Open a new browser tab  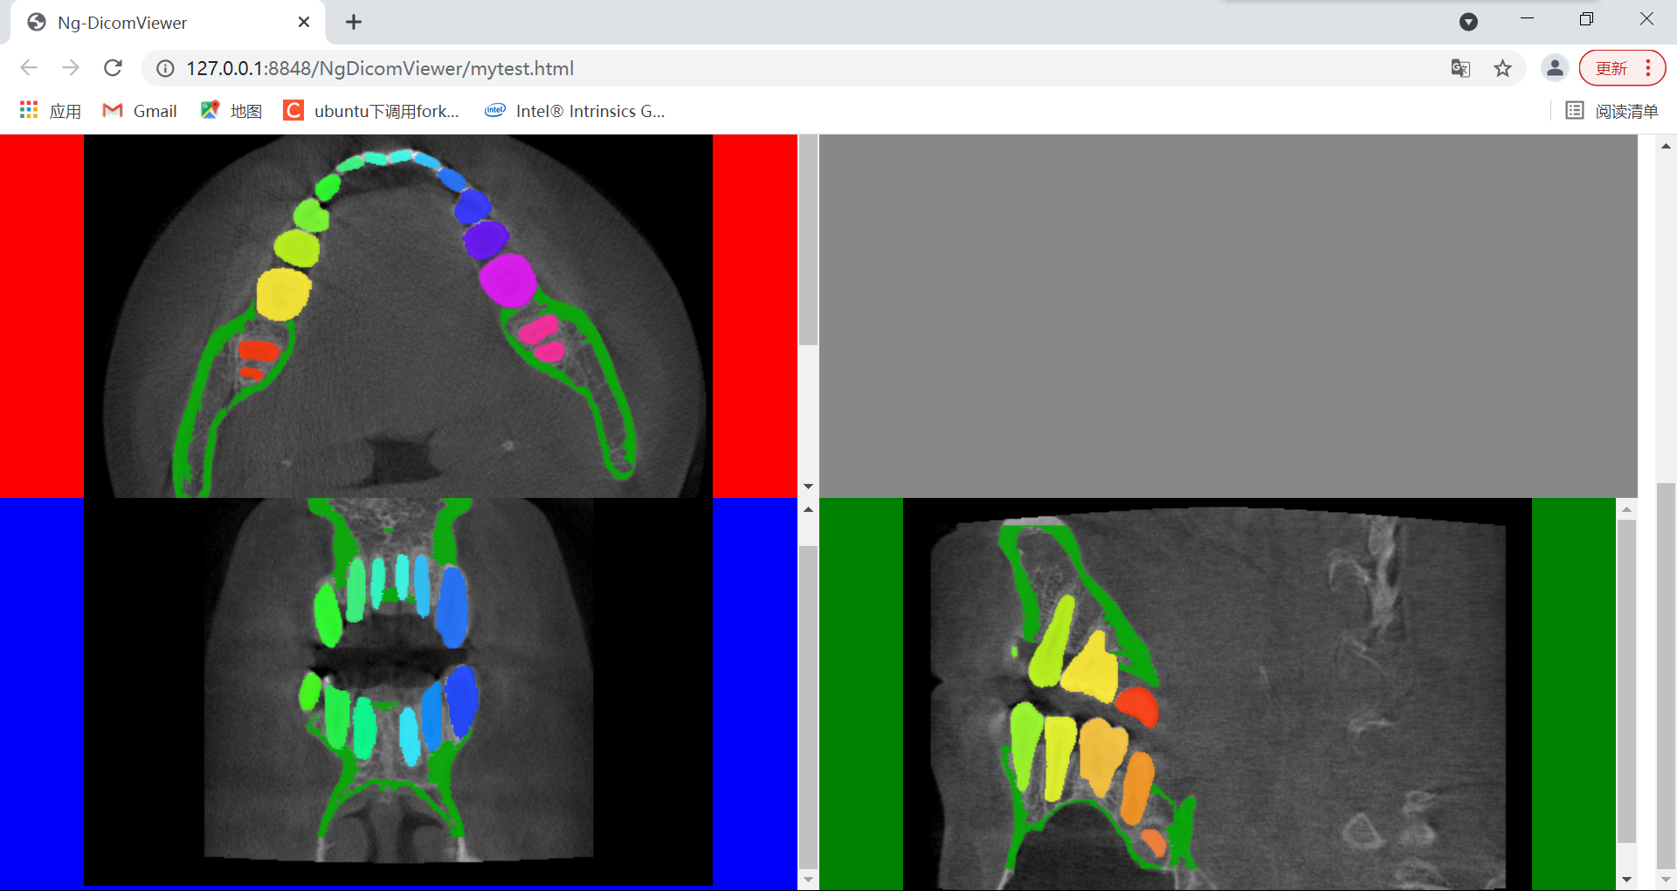[354, 22]
